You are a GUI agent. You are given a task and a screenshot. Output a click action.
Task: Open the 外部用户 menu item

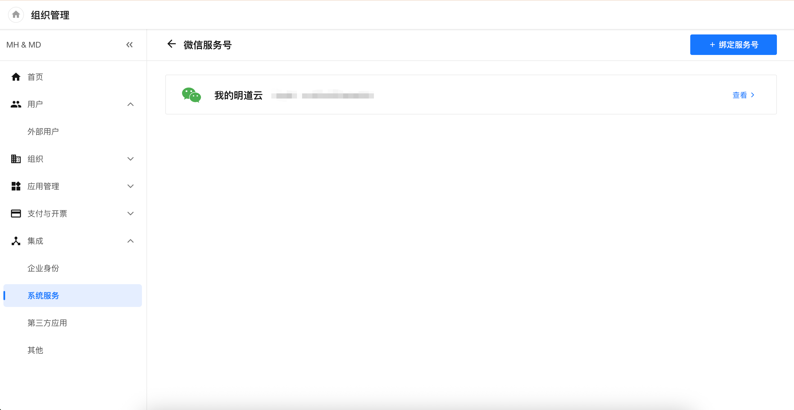[x=43, y=132]
